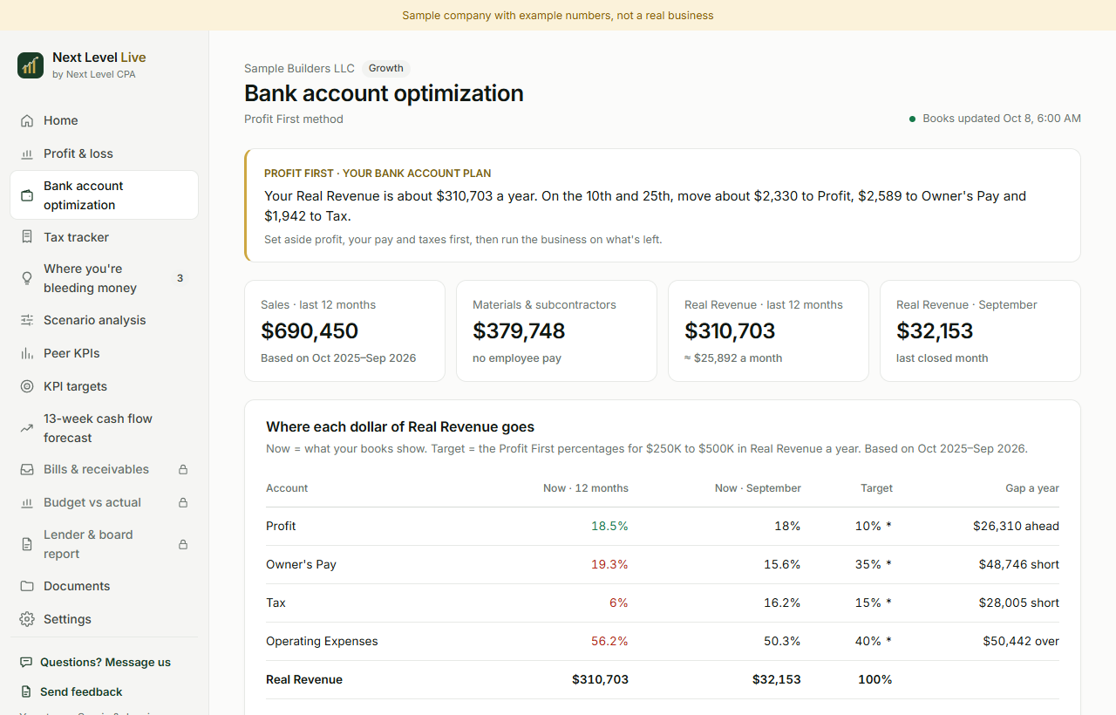Click the Books updated Oct 8 status
This screenshot has width=1116, height=715.
coord(995,119)
